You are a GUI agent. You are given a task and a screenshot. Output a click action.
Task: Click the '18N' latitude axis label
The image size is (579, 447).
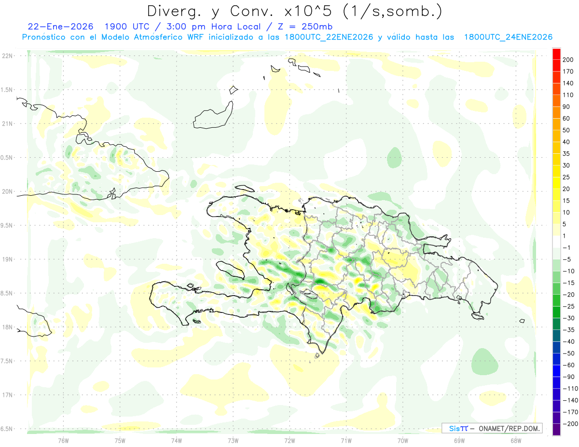7,327
